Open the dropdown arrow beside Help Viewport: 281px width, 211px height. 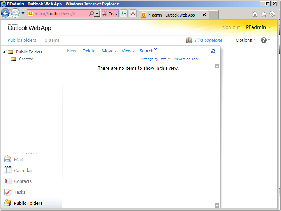click(x=269, y=40)
